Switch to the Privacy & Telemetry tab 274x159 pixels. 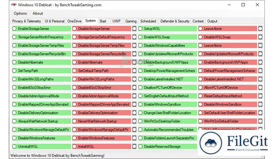[27, 21]
